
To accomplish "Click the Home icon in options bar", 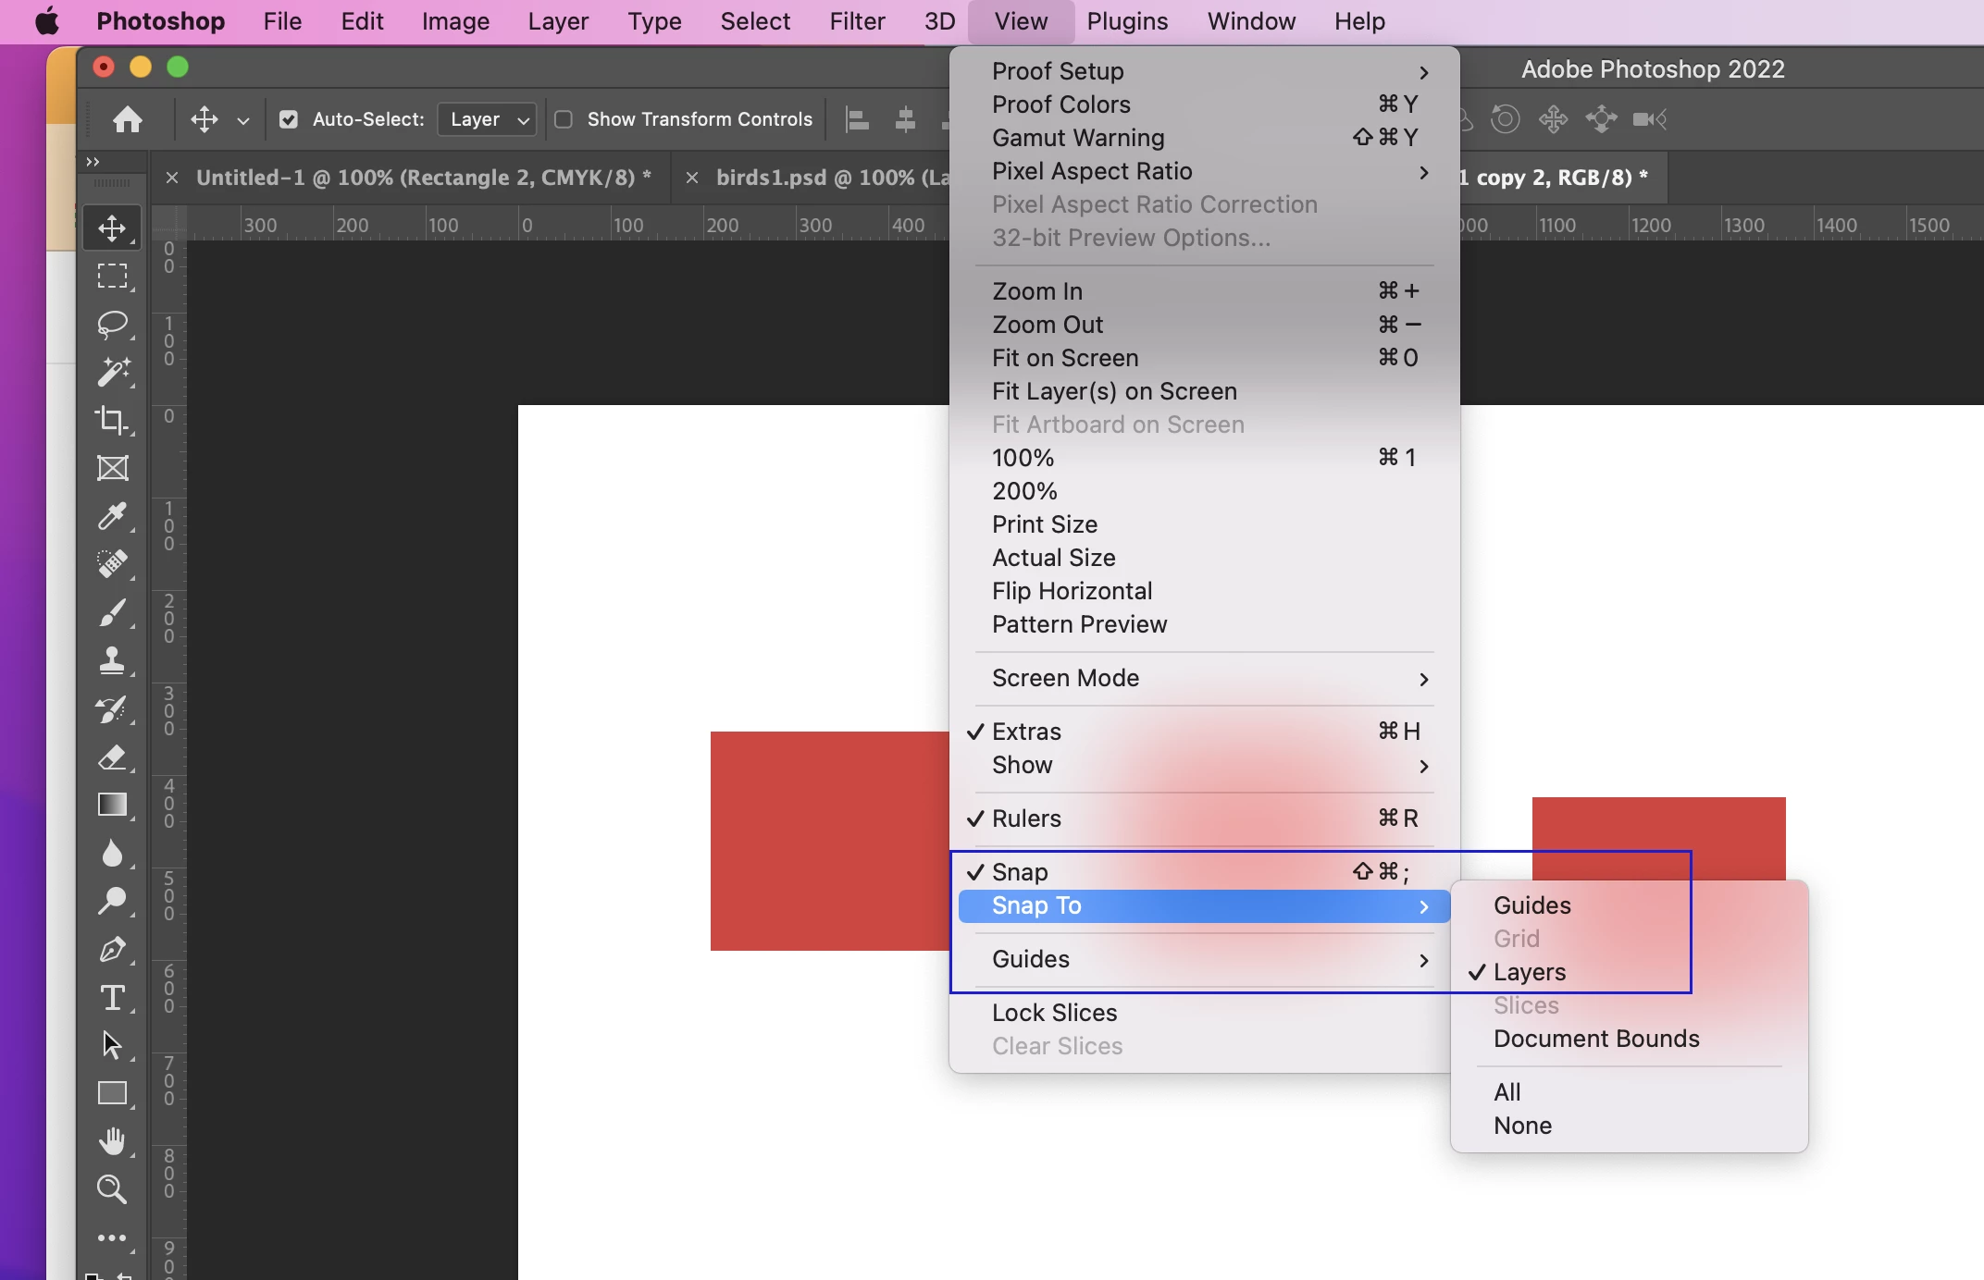I will [x=128, y=119].
